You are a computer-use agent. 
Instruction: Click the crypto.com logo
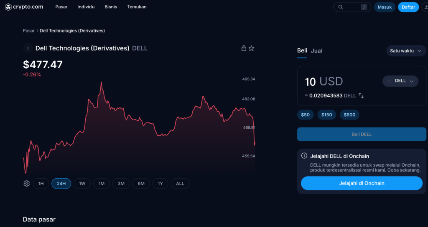[x=24, y=7]
